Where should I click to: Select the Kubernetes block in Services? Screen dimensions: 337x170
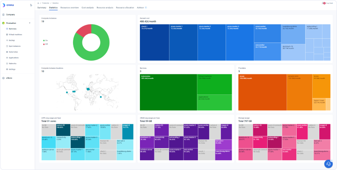pyautogui.click(x=168, y=92)
